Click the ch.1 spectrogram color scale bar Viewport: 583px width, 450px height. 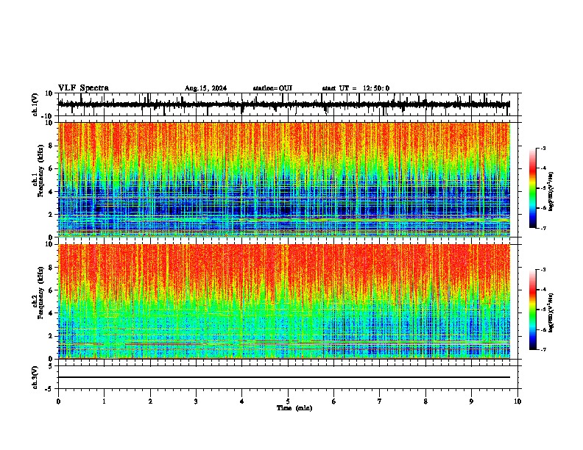(x=533, y=188)
